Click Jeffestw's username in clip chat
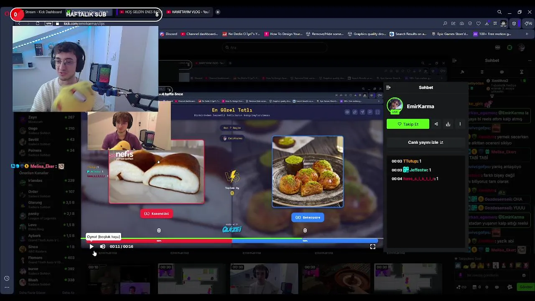This screenshot has height=301, width=535. pos(418,170)
